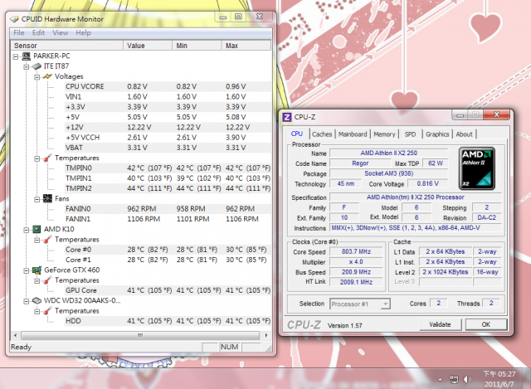The height and width of the screenshot is (389, 531).
Task: Click the thermometer icon under WDC WD32
Action: (47, 311)
